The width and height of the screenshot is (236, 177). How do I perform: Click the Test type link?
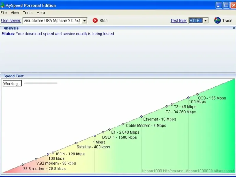click(178, 21)
